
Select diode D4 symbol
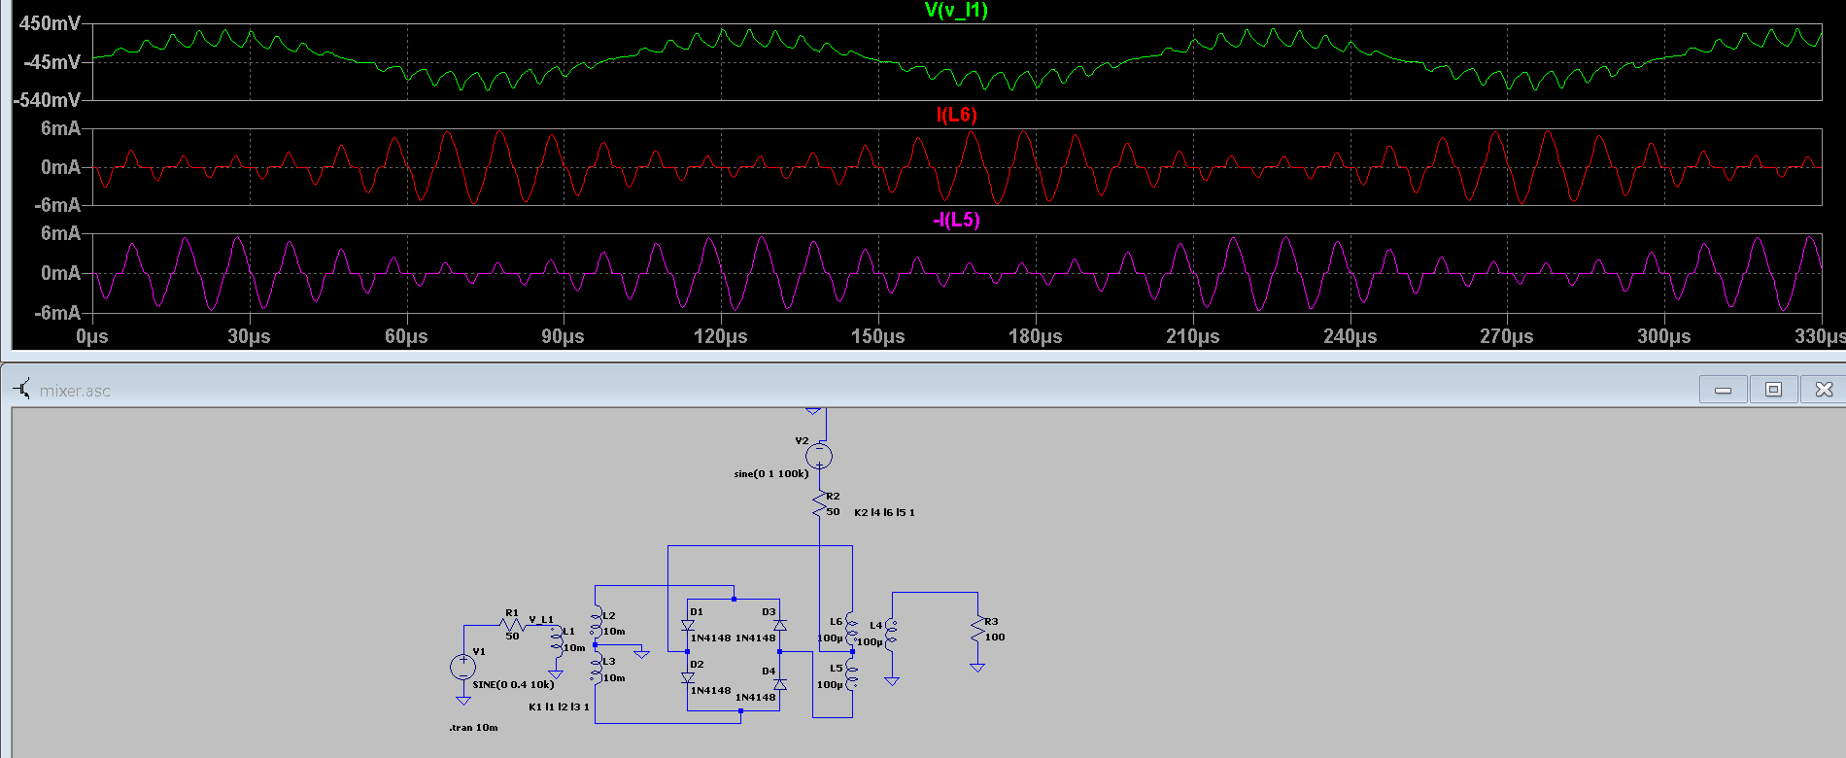pos(779,684)
